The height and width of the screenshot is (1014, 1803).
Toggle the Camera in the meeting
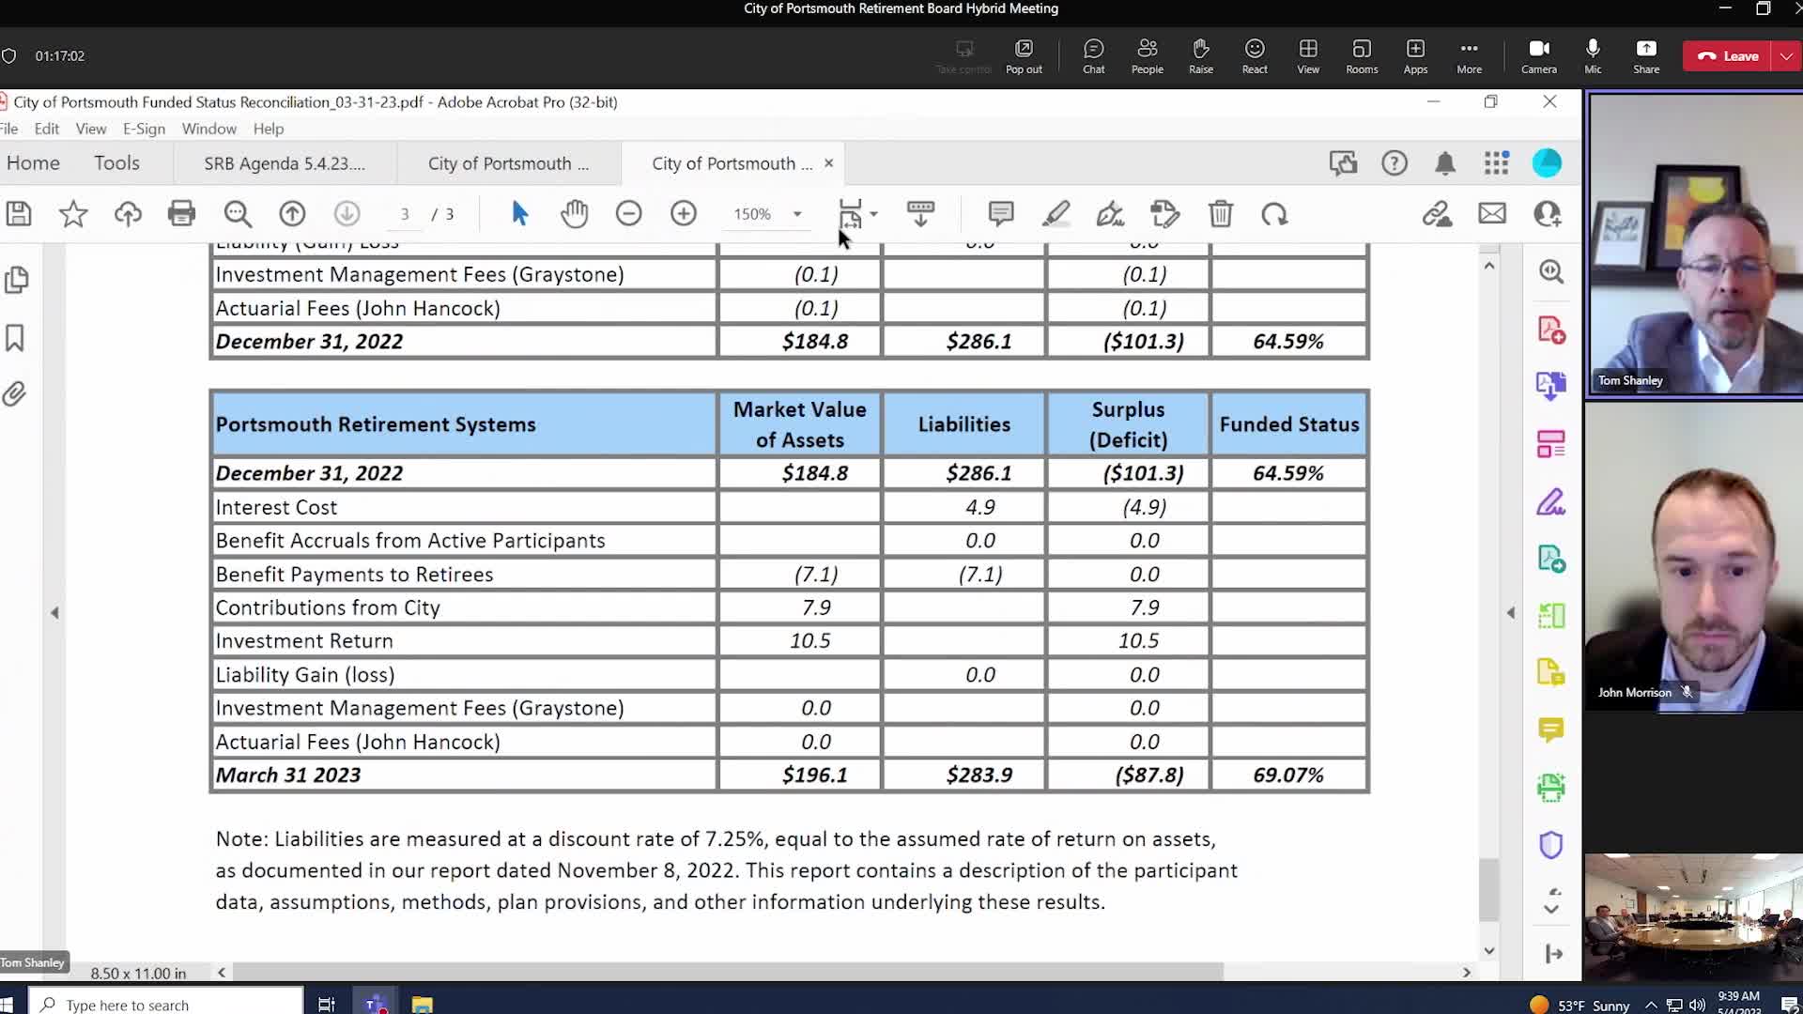pyautogui.click(x=1538, y=55)
